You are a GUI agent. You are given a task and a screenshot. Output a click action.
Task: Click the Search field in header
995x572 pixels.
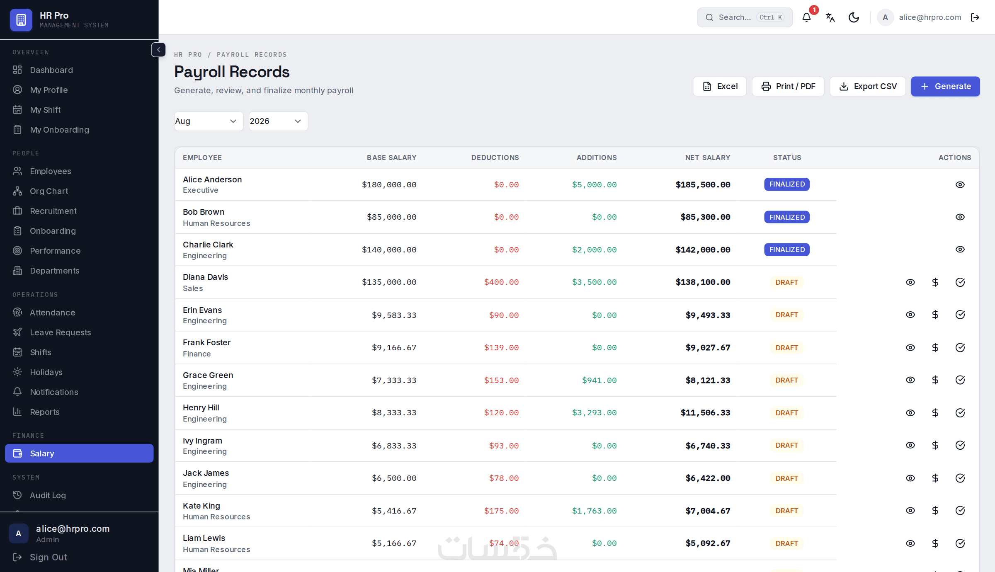(745, 17)
